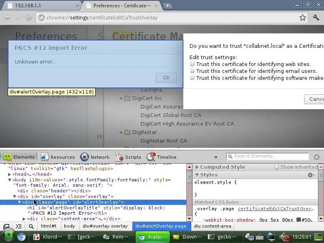
Task: Select DigiCert Global Root CA
Action: click(x=171, y=115)
